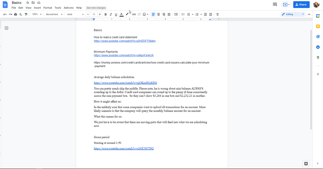Image resolution: width=323 pixels, height=169 pixels.
Task: Open the Help menu
Action: [x=79, y=8]
